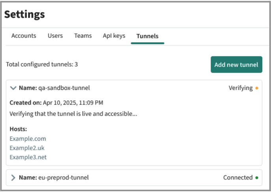
Task: Collapse the qa-sandbox-tunnel chevron
Action: pyautogui.click(x=13, y=88)
